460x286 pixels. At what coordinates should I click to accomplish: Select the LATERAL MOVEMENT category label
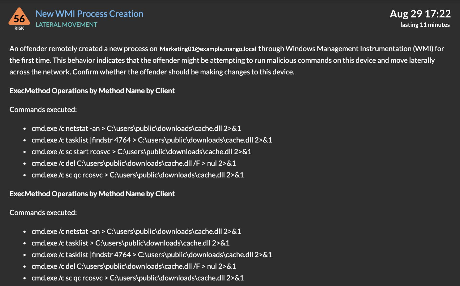pyautogui.click(x=66, y=25)
